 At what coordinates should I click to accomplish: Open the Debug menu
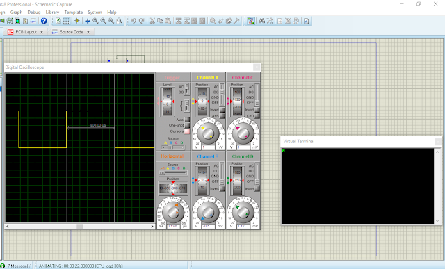[x=34, y=13]
